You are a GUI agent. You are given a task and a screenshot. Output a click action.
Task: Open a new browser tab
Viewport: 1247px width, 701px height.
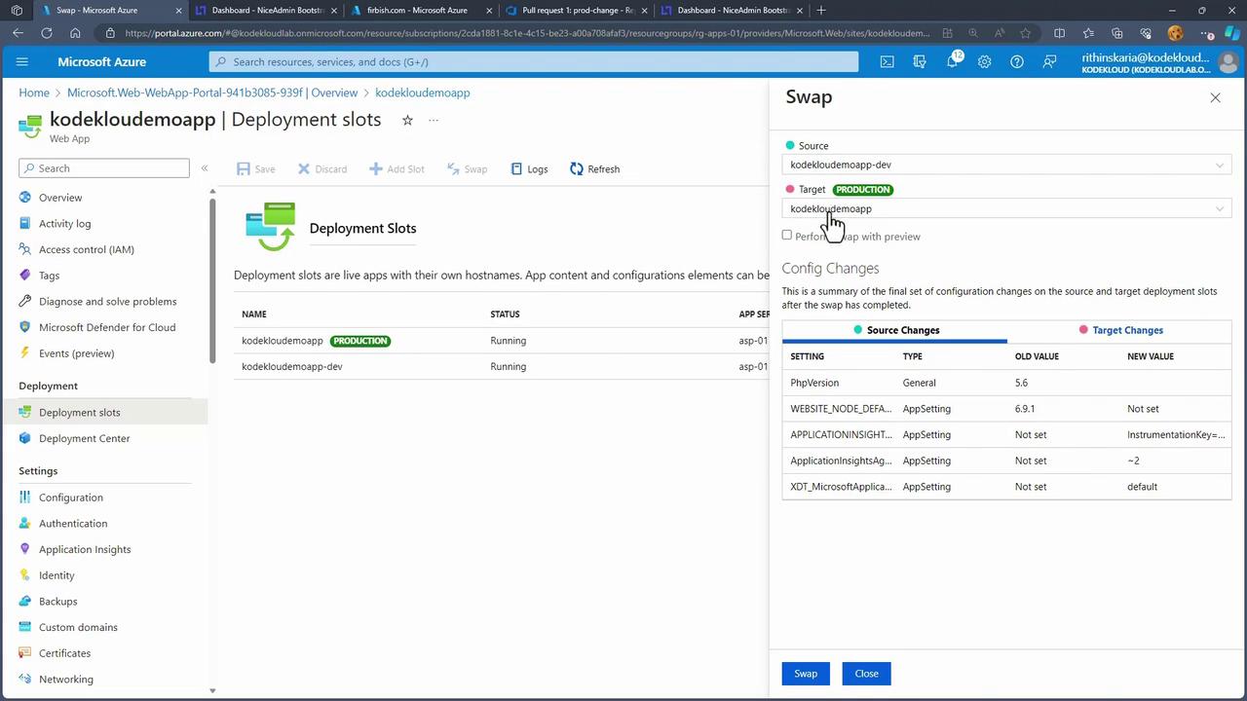[x=821, y=11]
